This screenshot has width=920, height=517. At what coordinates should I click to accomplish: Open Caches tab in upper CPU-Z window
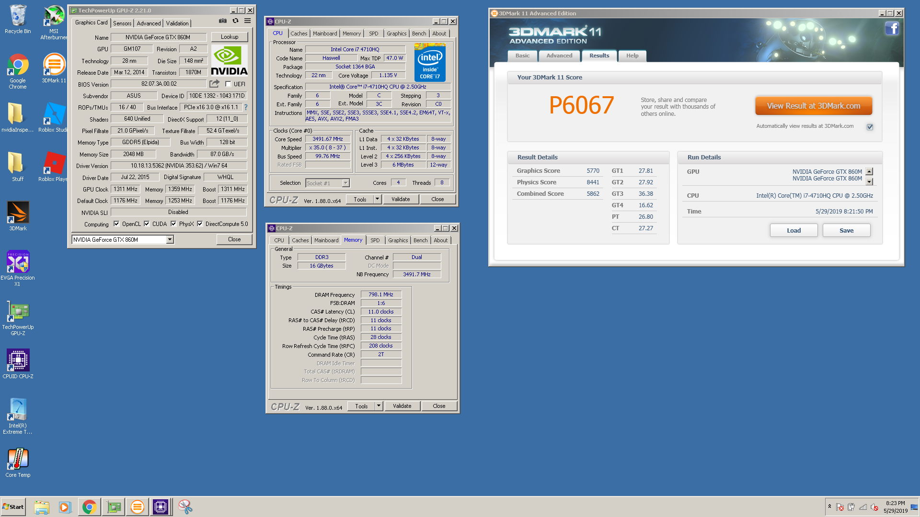[299, 34]
